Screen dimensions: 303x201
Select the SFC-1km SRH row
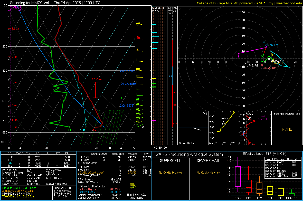[115, 157]
